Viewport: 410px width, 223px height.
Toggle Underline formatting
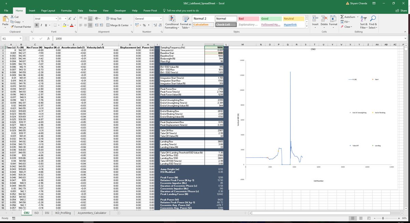click(46, 25)
